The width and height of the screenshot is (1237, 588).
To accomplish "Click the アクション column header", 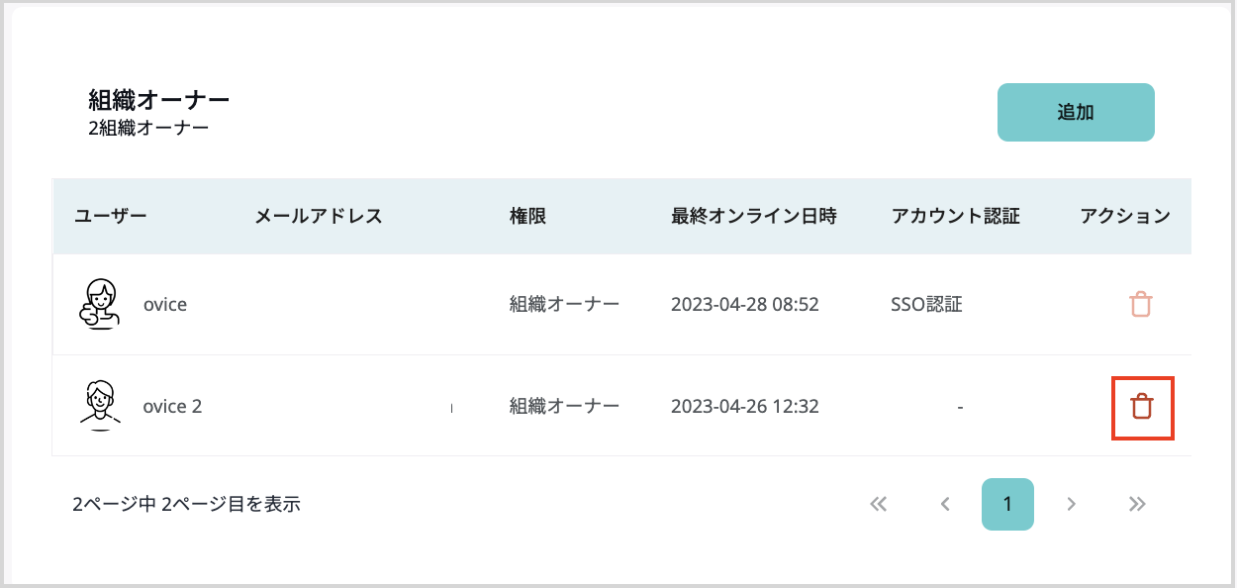I will [1125, 216].
